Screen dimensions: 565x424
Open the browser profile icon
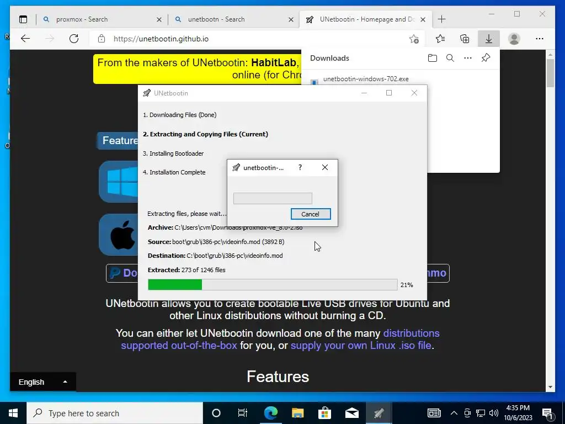[x=514, y=39]
